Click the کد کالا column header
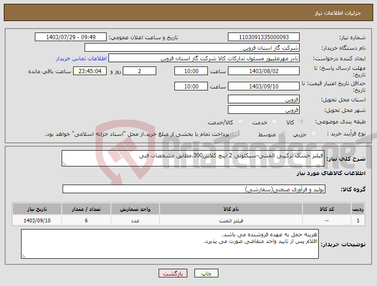 (326, 209)
